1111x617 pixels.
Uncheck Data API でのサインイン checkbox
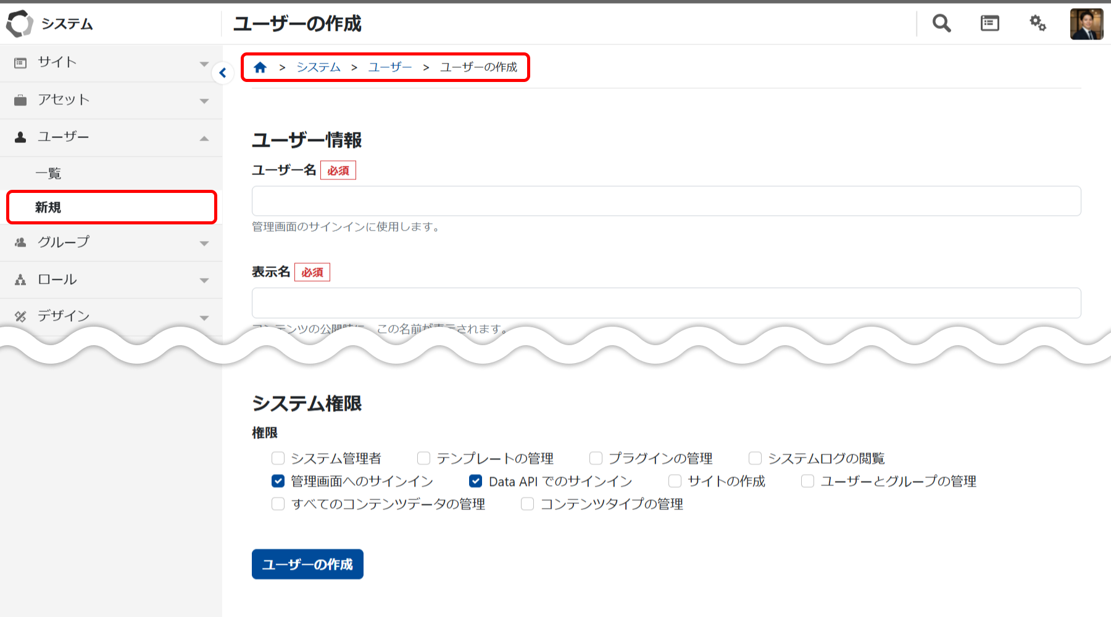[x=475, y=481]
